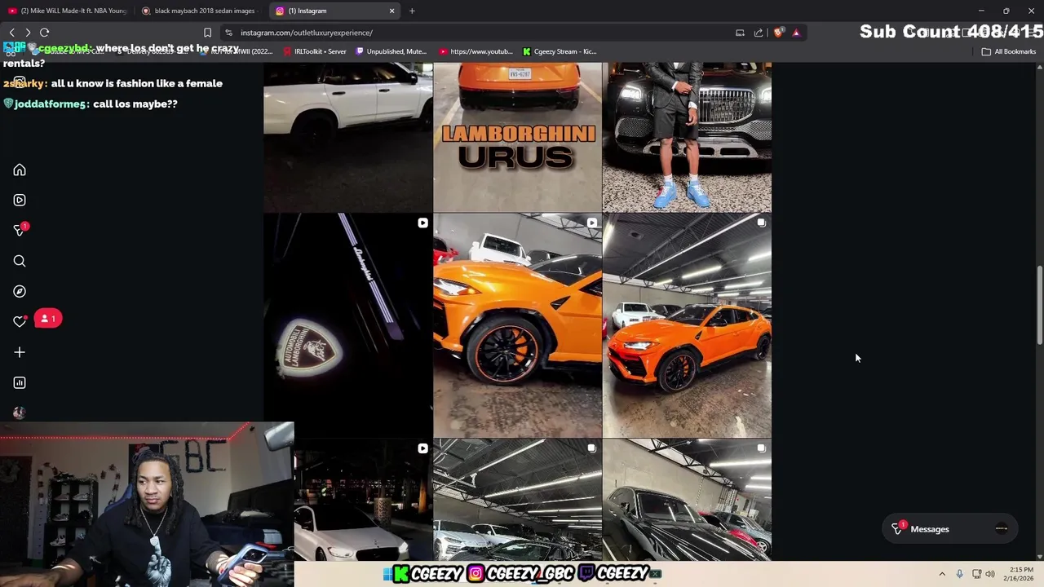Open profile avatar in Instagram sidebar
Screen dimensions: 1044x587
pos(20,413)
